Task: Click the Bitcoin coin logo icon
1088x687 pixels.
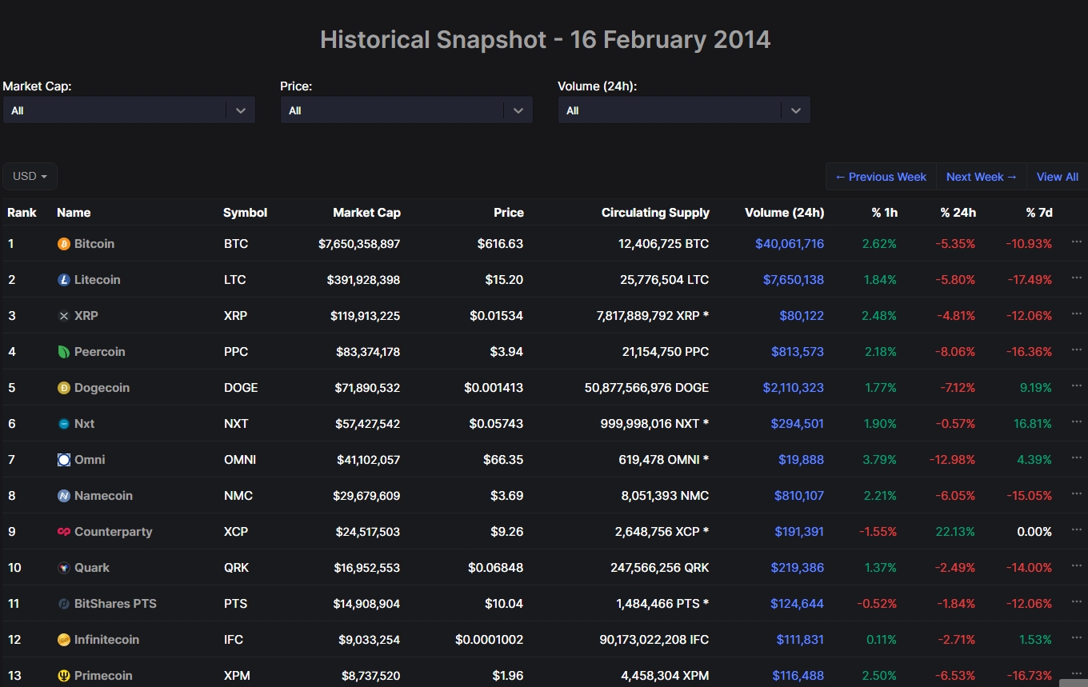Action: pyautogui.click(x=64, y=244)
